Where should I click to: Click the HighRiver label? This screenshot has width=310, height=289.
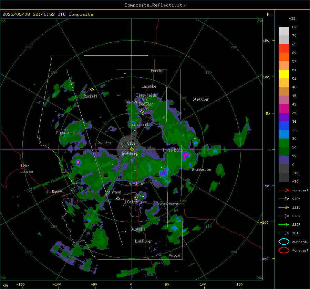tap(143, 241)
